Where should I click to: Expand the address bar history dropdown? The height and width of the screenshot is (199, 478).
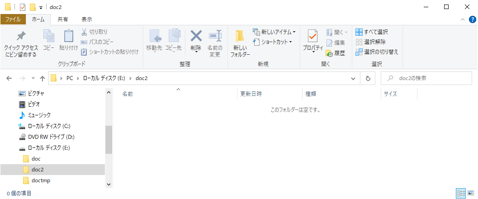coord(353,78)
